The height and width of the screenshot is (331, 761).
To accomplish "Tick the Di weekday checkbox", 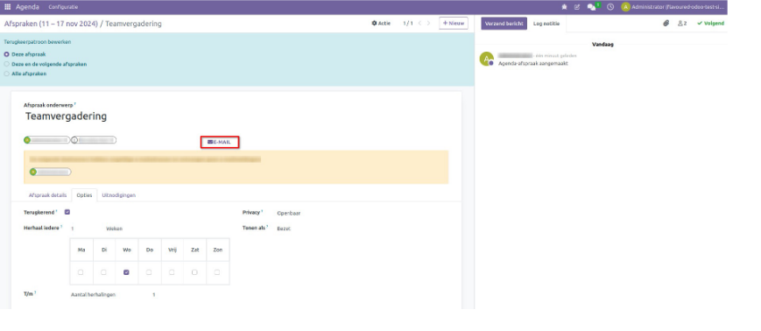I will pyautogui.click(x=103, y=272).
